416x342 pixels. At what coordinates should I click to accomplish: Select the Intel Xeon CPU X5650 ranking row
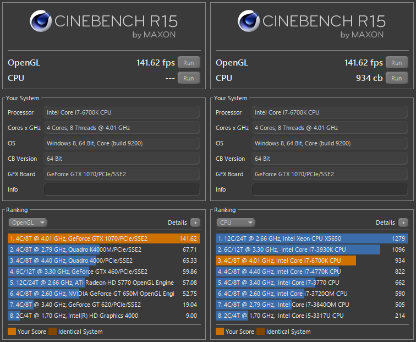tap(312, 238)
